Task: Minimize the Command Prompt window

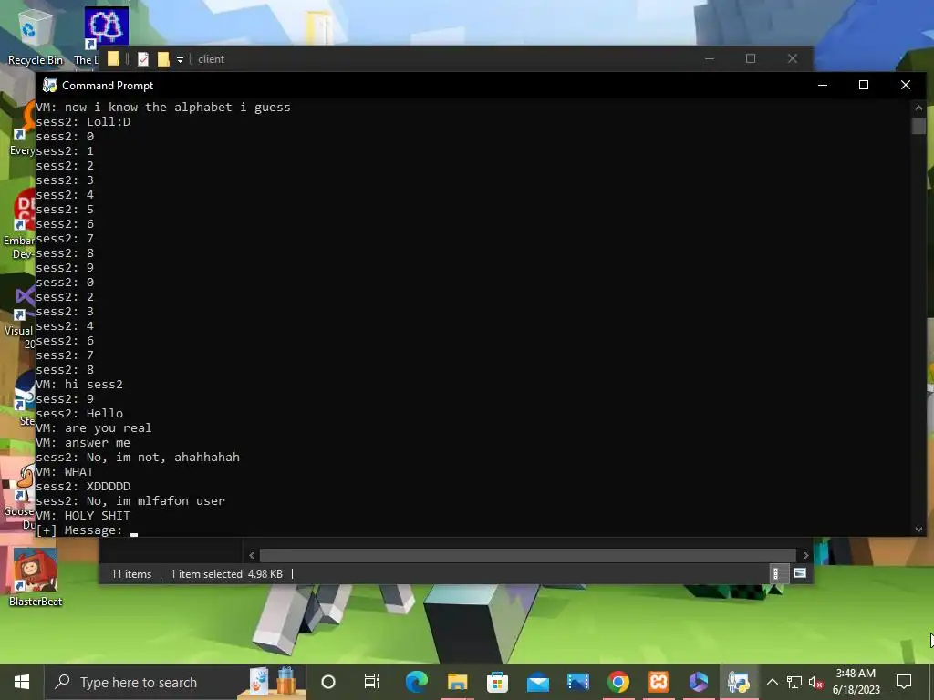Action: point(823,85)
